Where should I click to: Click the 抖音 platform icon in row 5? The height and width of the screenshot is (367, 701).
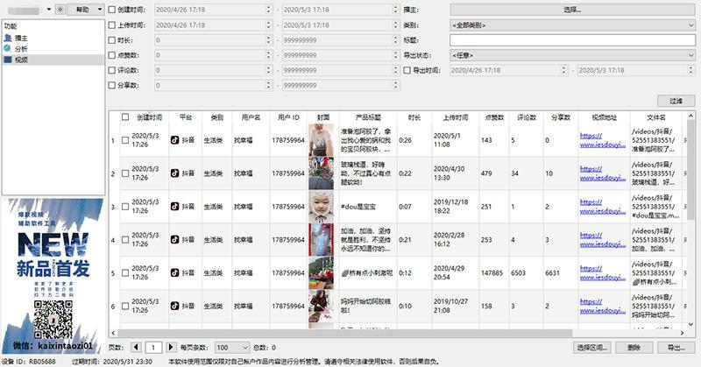click(x=174, y=273)
